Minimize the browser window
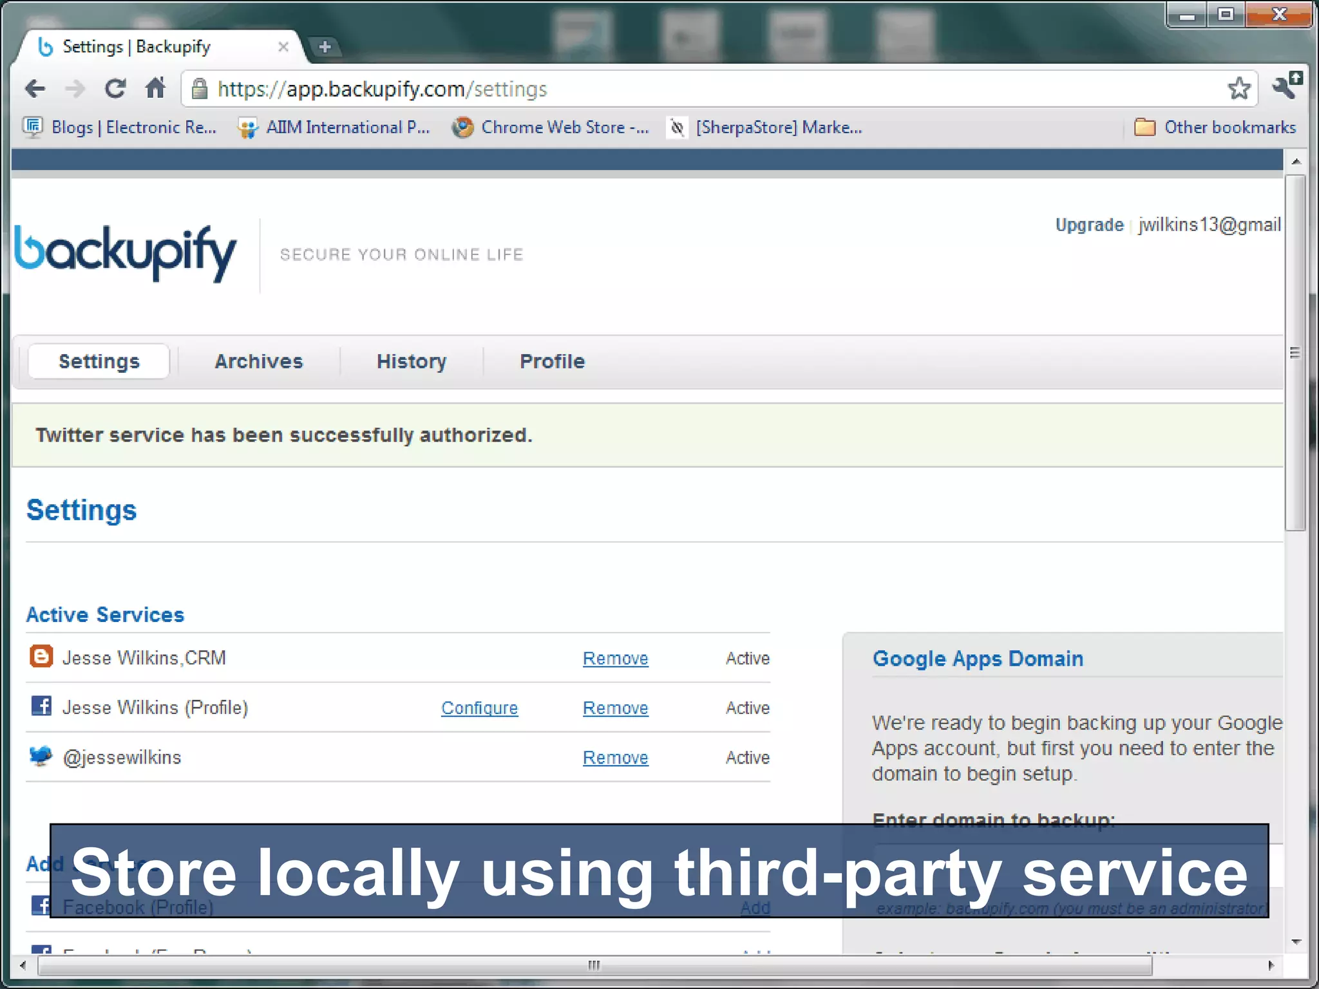The width and height of the screenshot is (1319, 989). pyautogui.click(x=1187, y=15)
